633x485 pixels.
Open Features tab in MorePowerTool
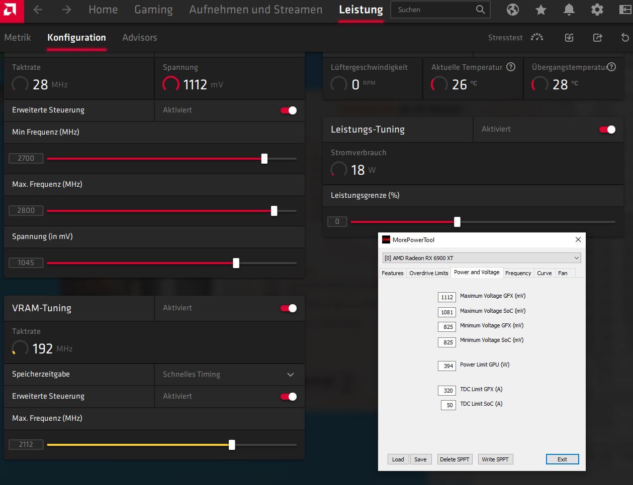pyautogui.click(x=392, y=273)
